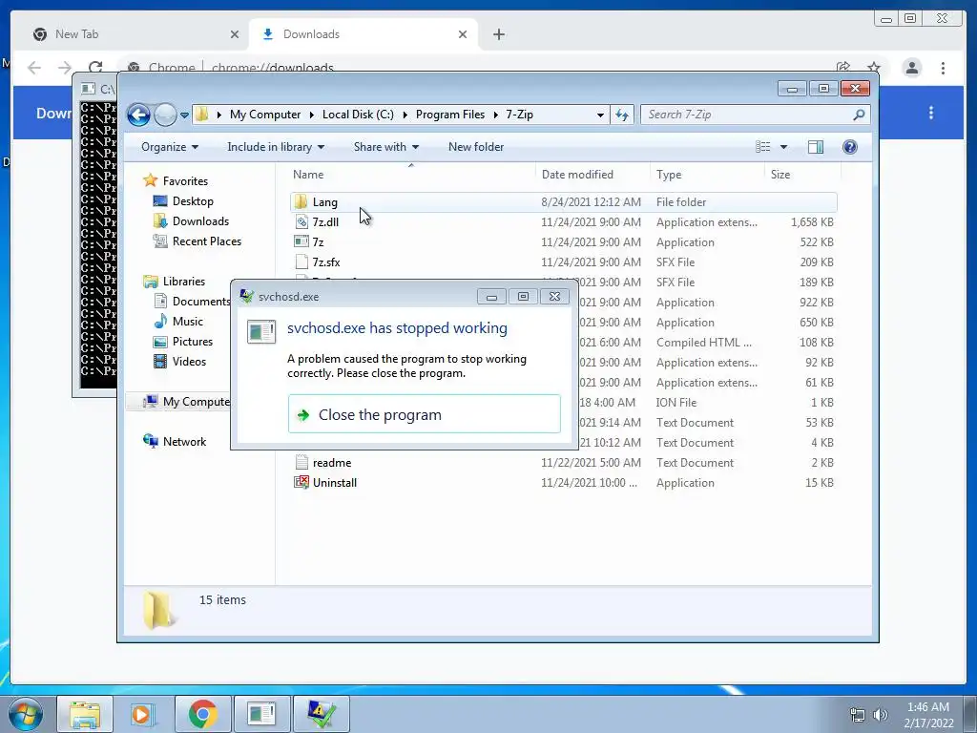Screen dimensions: 977x733
Task: Select Downloads in Favorites
Action: (200, 221)
